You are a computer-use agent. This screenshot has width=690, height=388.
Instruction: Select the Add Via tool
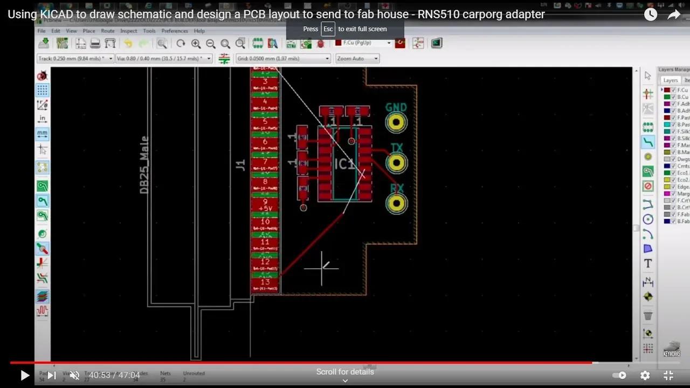coord(647,156)
